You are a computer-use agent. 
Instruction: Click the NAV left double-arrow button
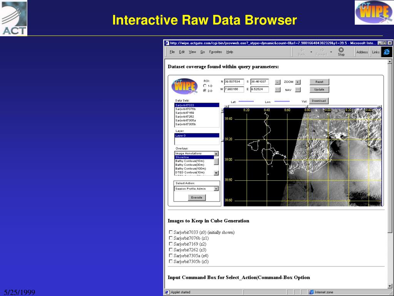[278, 90]
